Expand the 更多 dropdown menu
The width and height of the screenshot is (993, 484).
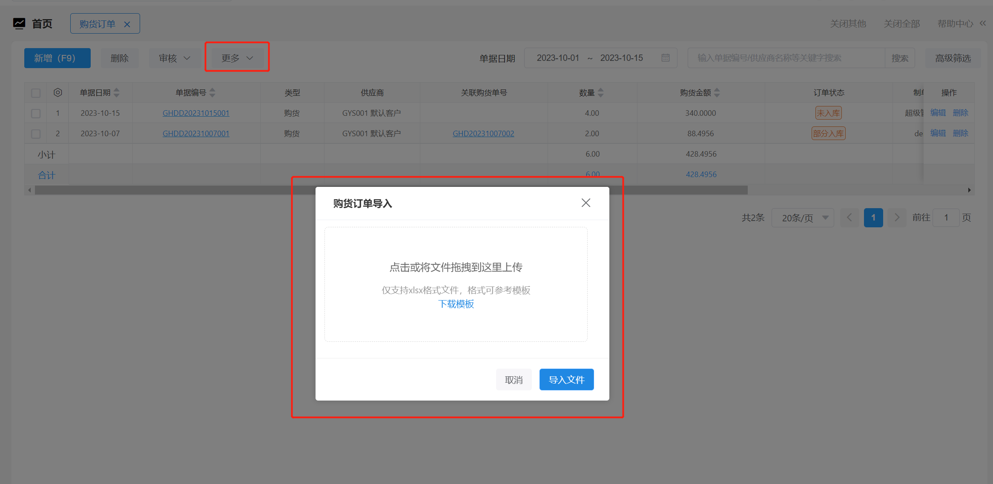tap(237, 58)
